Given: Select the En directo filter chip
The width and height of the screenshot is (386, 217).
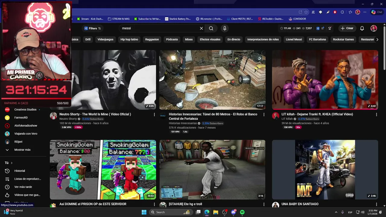Looking at the screenshot, I should [x=234, y=39].
